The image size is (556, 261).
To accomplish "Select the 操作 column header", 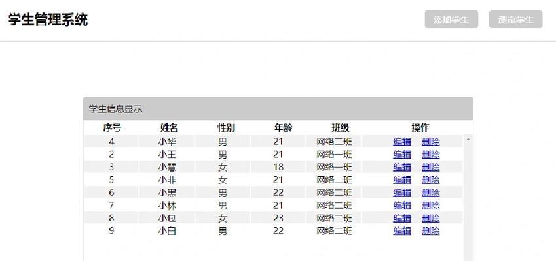I will tap(420, 127).
